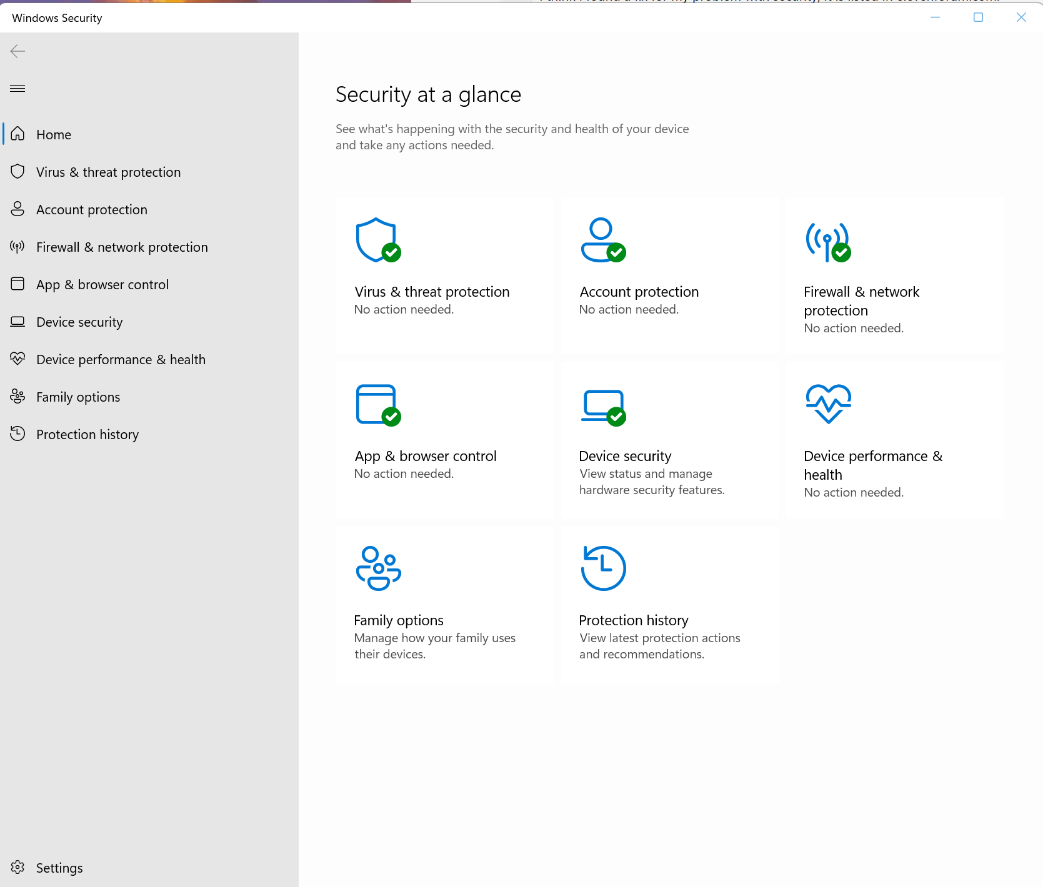This screenshot has width=1043, height=887.
Task: Click 'View status and manage hardware security features.'
Action: point(652,482)
